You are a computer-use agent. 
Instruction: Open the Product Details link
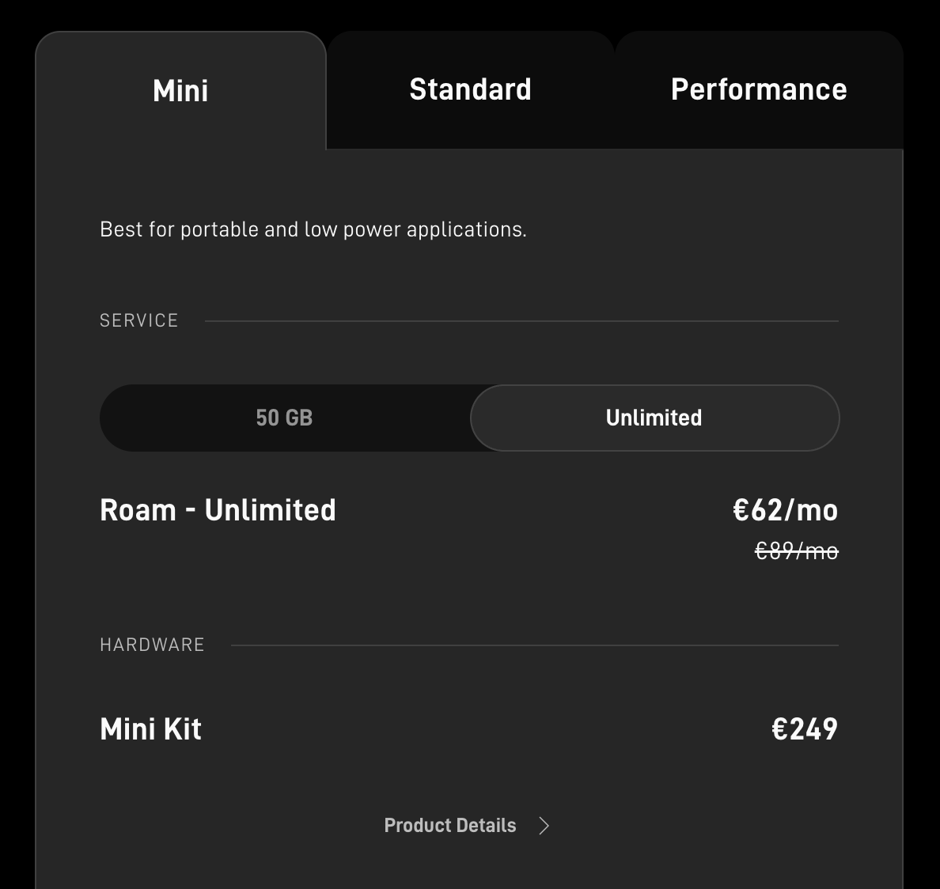pyautogui.click(x=450, y=826)
